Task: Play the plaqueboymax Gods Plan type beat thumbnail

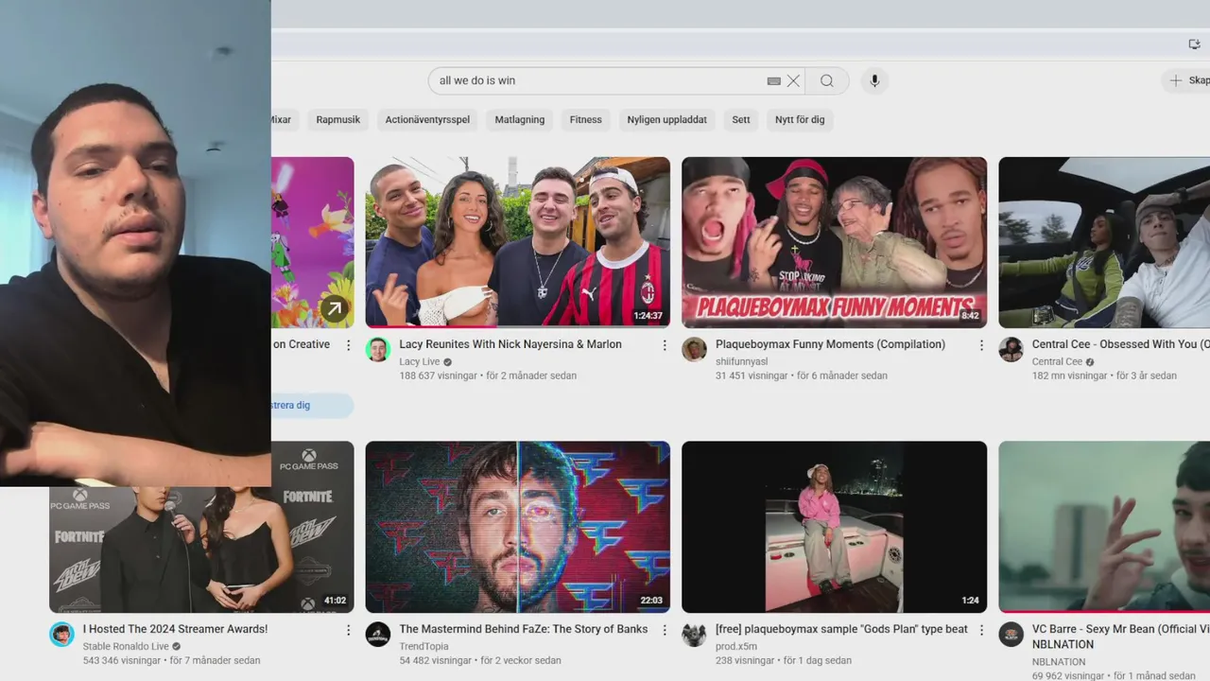Action: [834, 527]
